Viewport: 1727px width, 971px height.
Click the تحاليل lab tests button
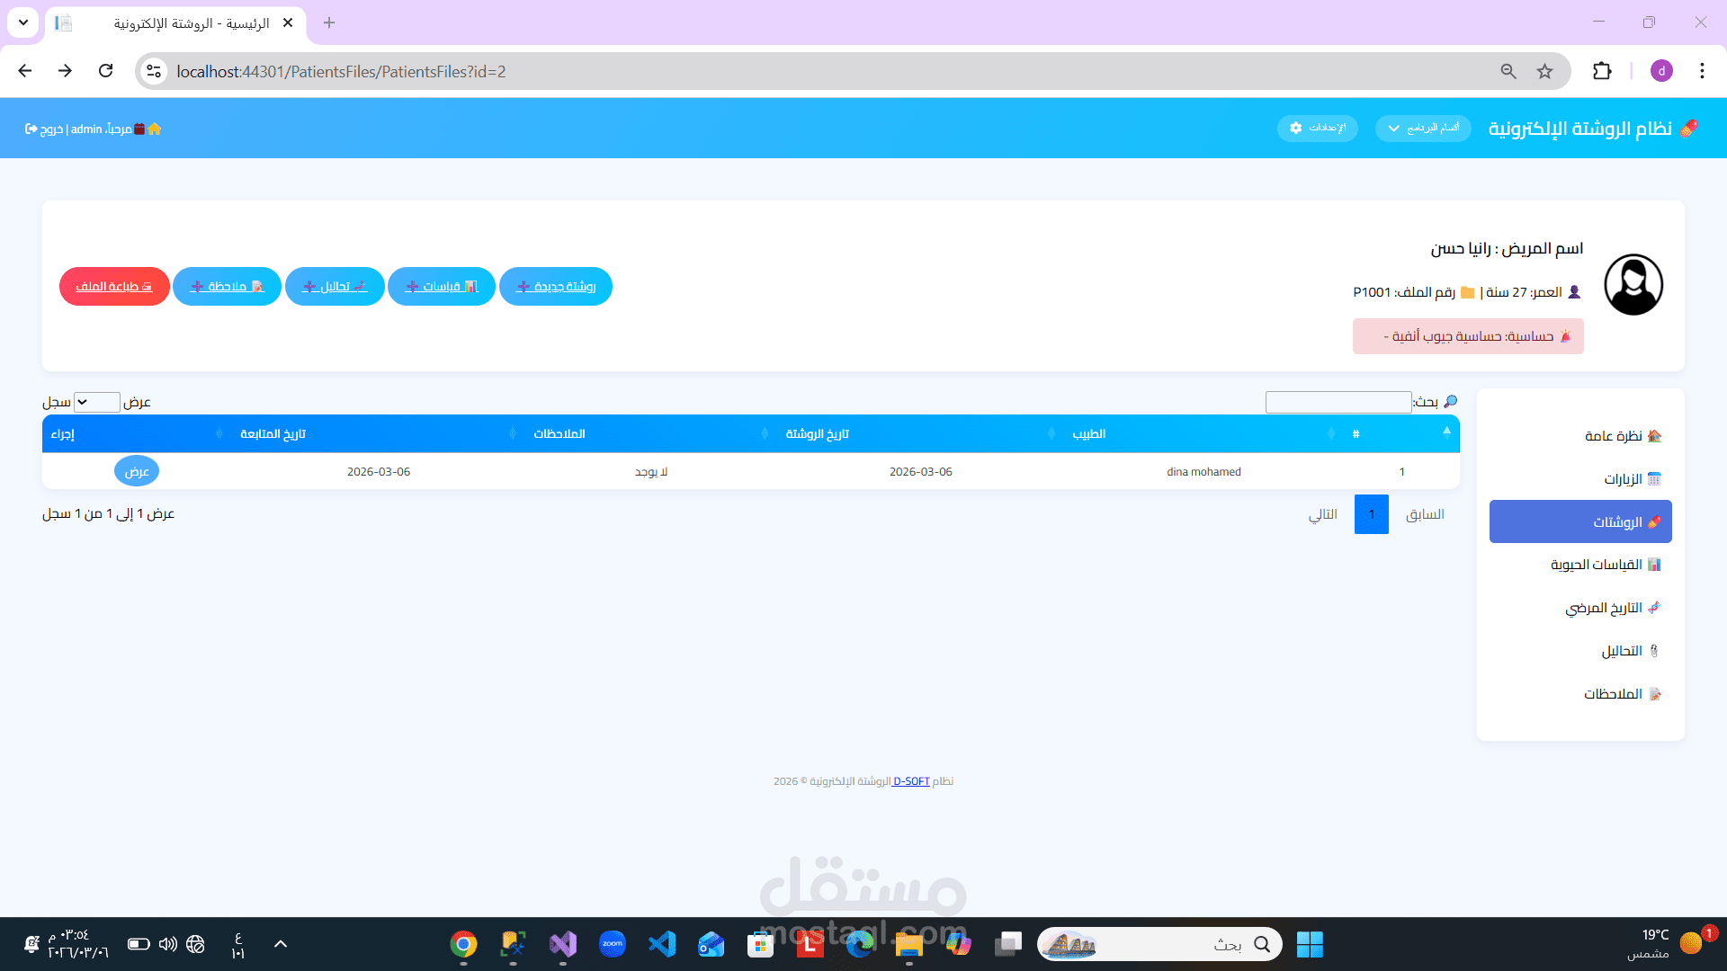click(335, 286)
